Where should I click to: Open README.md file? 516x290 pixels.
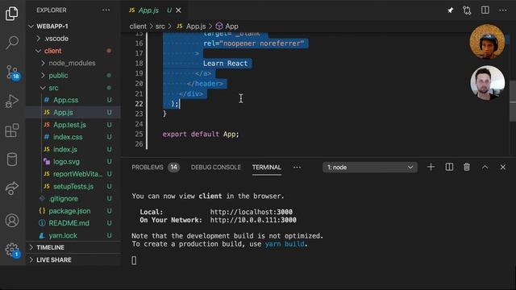[x=69, y=223]
